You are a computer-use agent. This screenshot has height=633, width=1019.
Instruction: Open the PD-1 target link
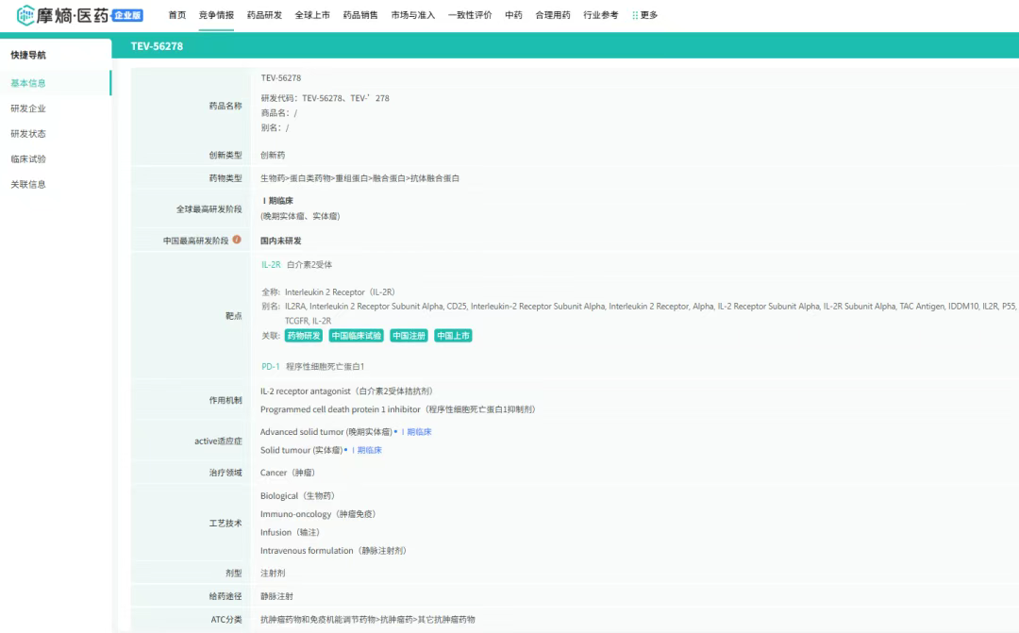click(271, 367)
